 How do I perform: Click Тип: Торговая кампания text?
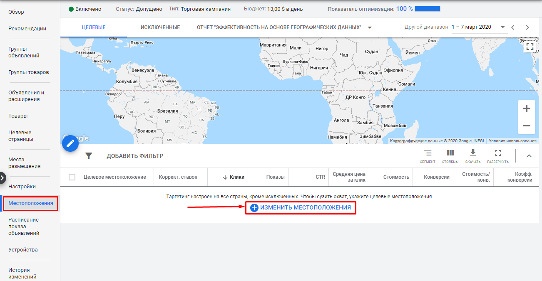coord(200,9)
